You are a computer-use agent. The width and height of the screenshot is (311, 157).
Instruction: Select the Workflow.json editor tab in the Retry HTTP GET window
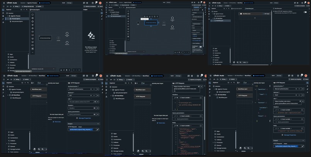[x=249, y=8]
